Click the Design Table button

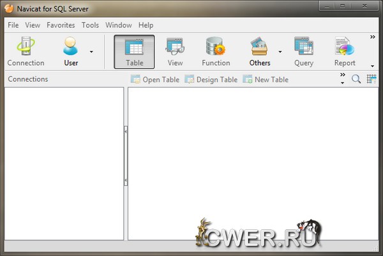click(x=211, y=80)
